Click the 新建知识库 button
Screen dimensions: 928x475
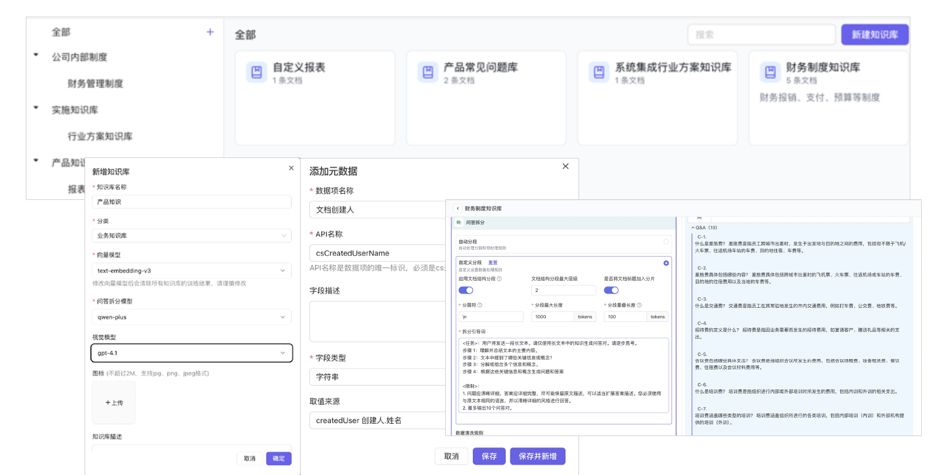[x=874, y=35]
